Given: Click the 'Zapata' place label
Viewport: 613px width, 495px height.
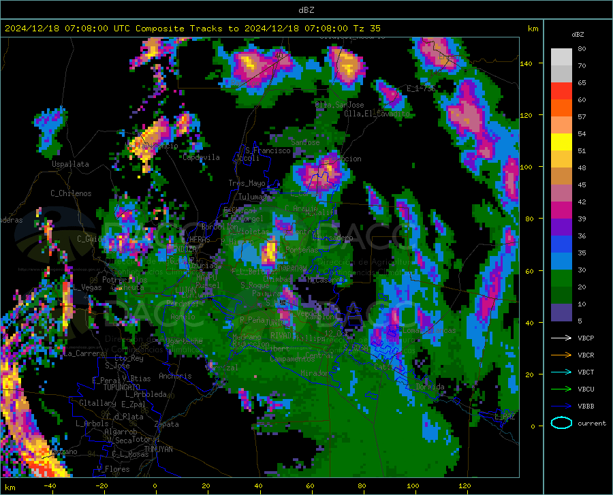Looking at the screenshot, I should pos(167,424).
